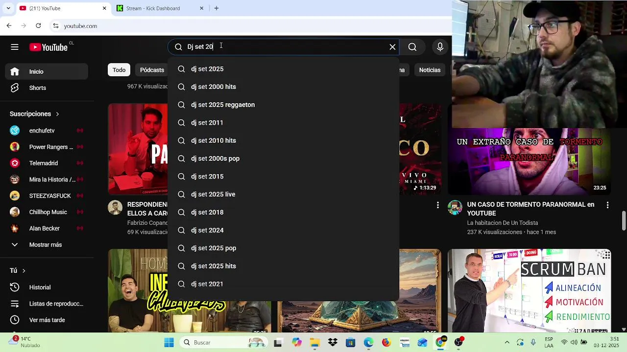This screenshot has height=352, width=627.
Task: Click the youtube.com address bar
Action: [x=250, y=26]
